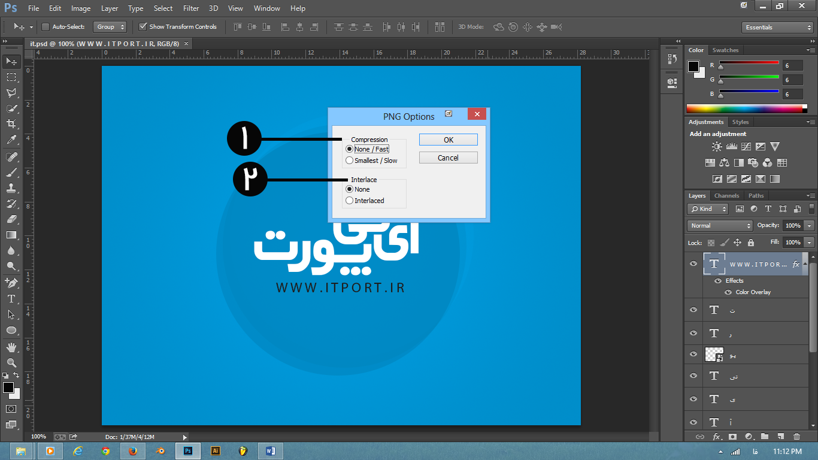
Task: Select the Pen tool
Action: click(11, 283)
